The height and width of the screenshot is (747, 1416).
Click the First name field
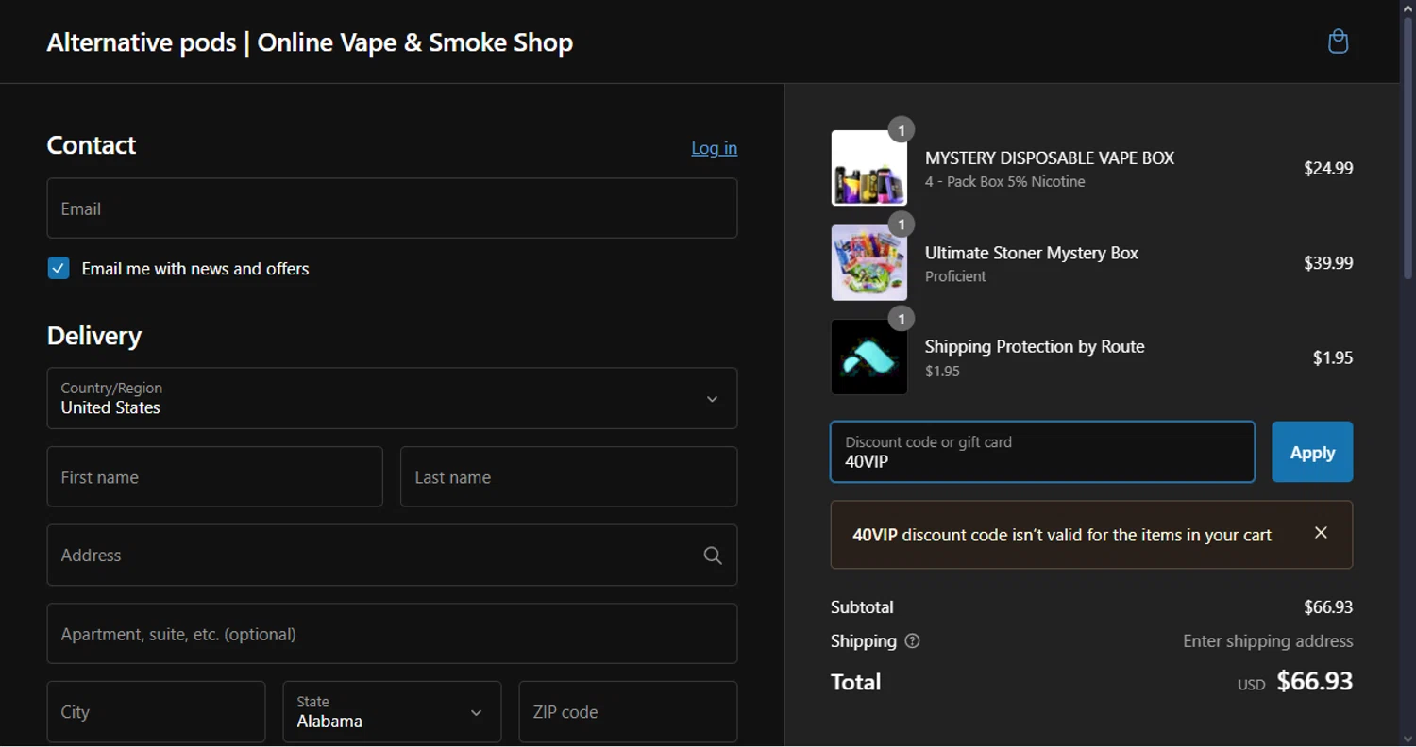214,477
